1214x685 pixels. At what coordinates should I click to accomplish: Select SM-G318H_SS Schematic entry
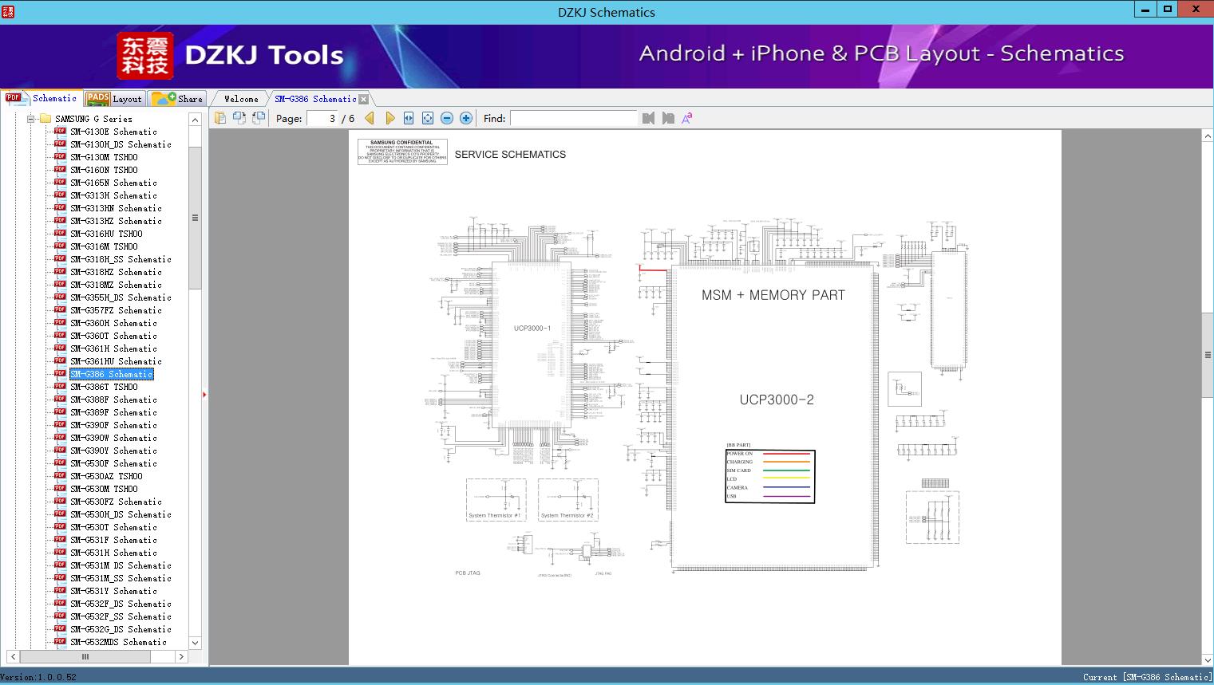click(121, 259)
